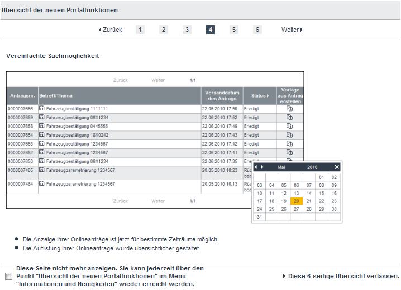Create template from request 0000007659
This screenshot has height=290, width=401.
tap(289, 118)
